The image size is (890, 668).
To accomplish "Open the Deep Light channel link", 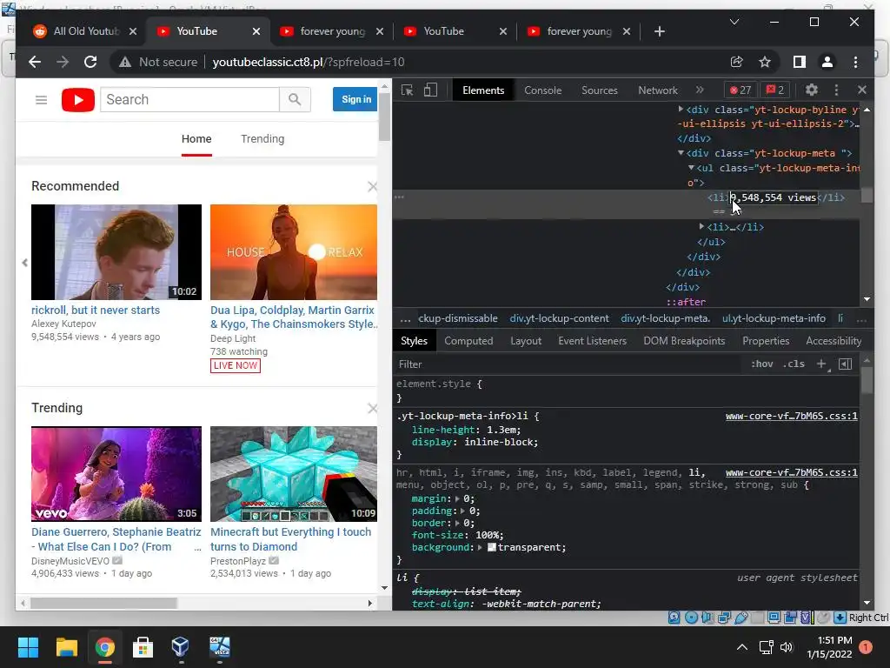I will coord(233,338).
